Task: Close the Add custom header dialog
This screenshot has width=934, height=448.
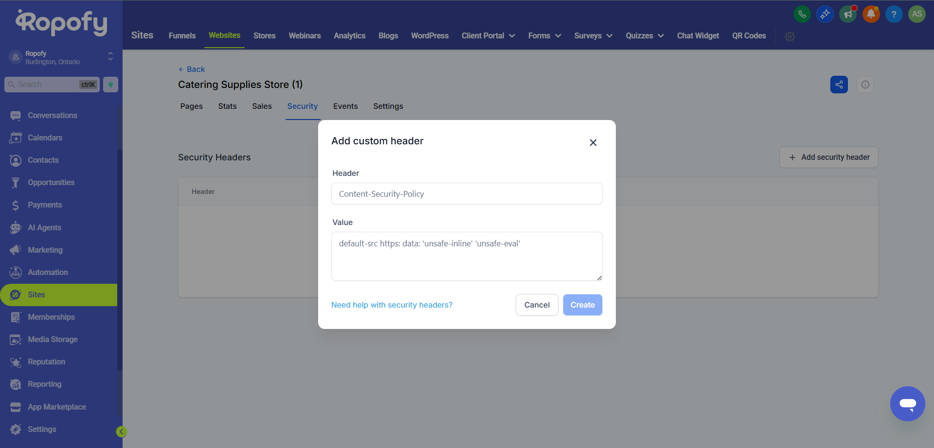Action: (x=593, y=142)
